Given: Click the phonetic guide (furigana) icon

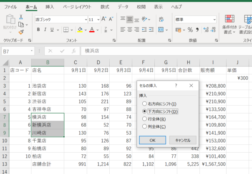Looking at the screenshot, I should 106,30.
